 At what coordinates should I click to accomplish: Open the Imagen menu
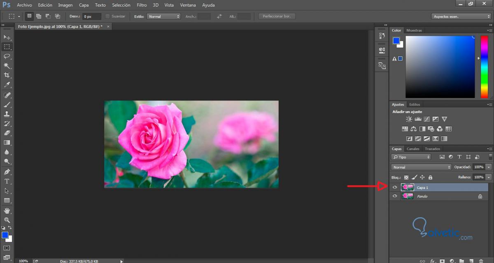coord(65,5)
